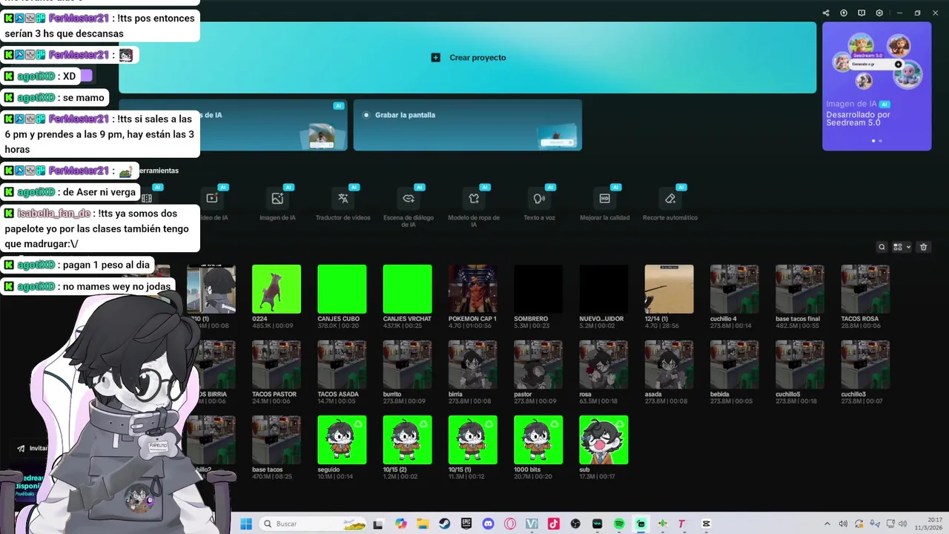Open the Vídeo de IA tool icon
This screenshot has width=949, height=534.
212,198
